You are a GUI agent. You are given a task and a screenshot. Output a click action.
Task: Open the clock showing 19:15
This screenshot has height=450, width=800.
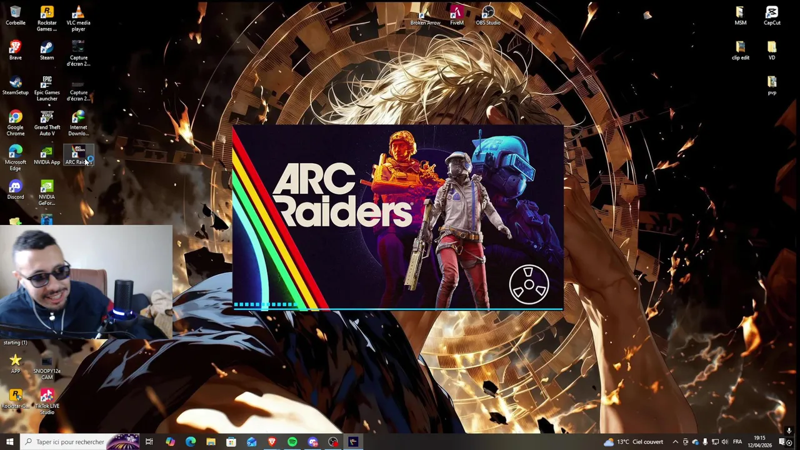coord(759,442)
